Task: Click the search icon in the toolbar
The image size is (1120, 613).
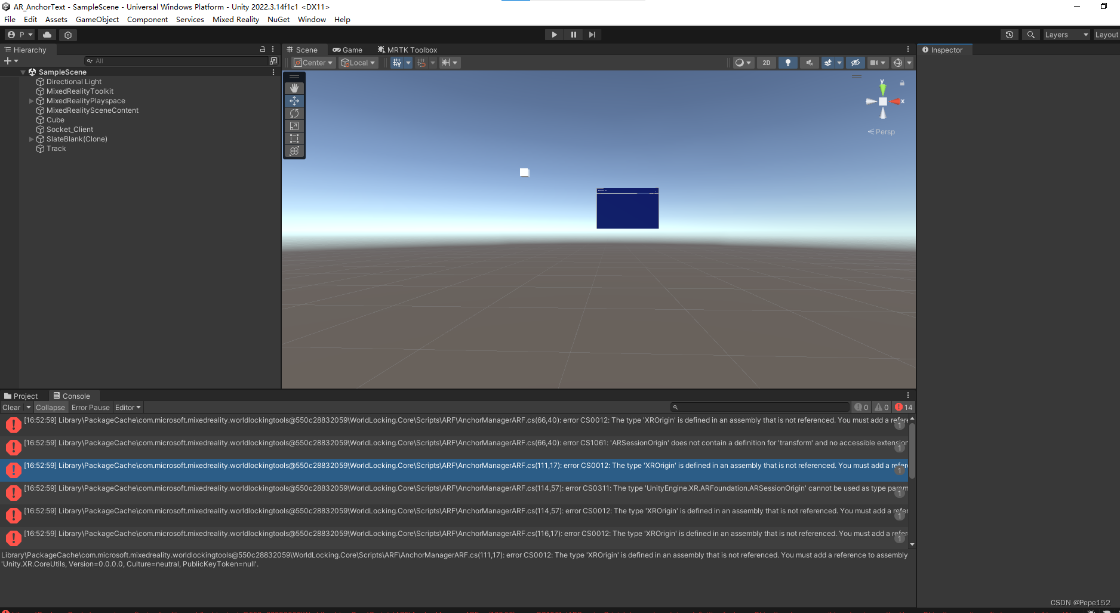Action: 1030,34
